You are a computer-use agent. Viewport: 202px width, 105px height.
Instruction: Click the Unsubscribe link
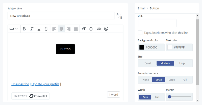[20, 84]
